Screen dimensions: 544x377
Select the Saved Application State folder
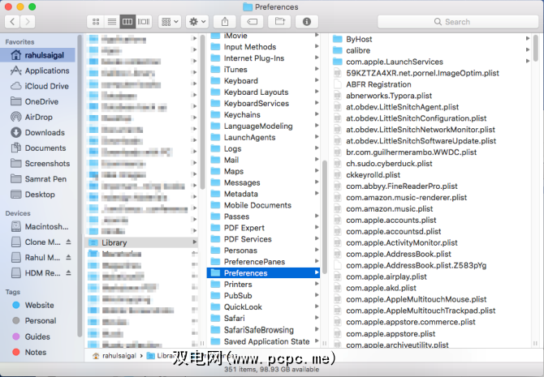(263, 341)
